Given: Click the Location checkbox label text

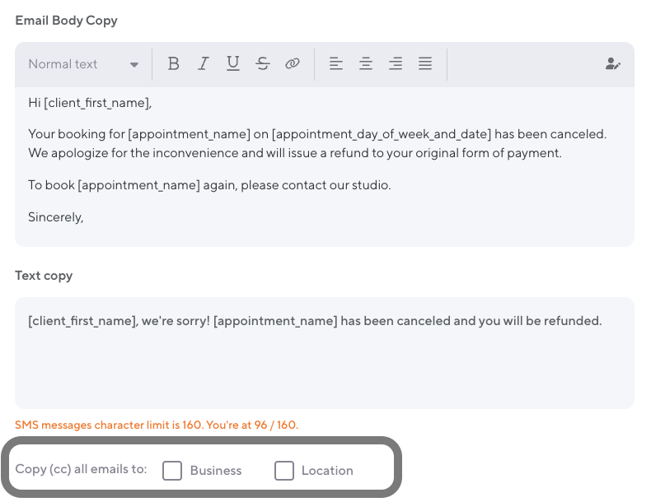Looking at the screenshot, I should point(327,471).
